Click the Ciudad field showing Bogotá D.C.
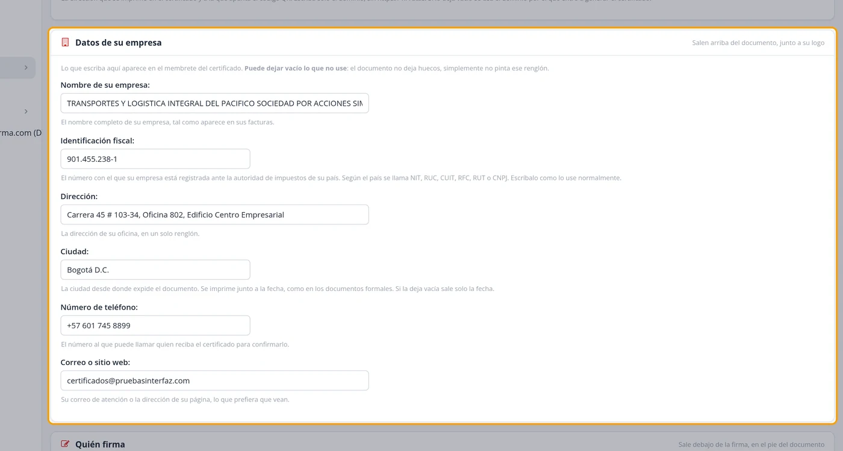 tap(155, 270)
